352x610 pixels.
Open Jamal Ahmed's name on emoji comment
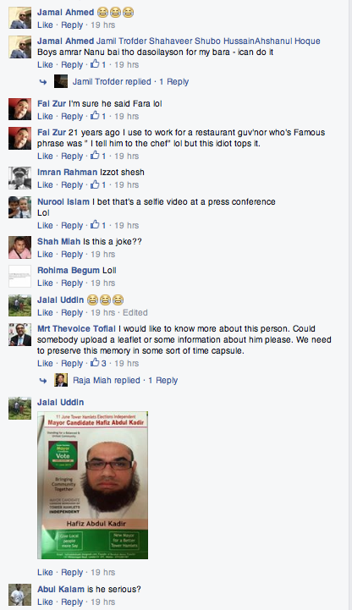[66, 12]
